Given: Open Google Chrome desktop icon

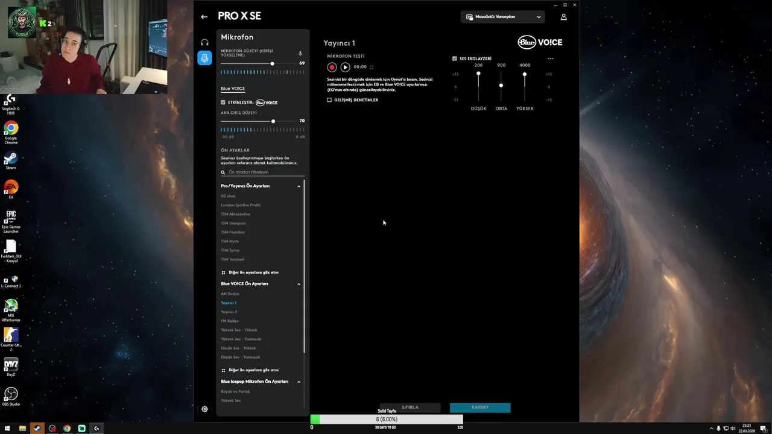Looking at the screenshot, I should point(11,133).
